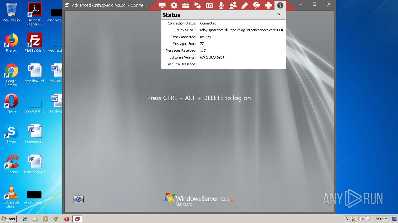This screenshot has height=223, width=398.
Task: Click the volume speaker tray icon
Action: [x=361, y=219]
